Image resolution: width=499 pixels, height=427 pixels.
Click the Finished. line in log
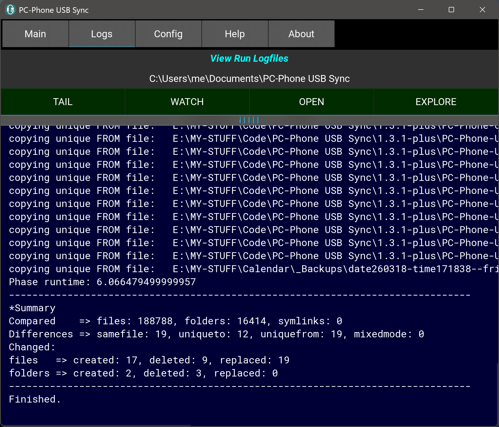pos(35,399)
